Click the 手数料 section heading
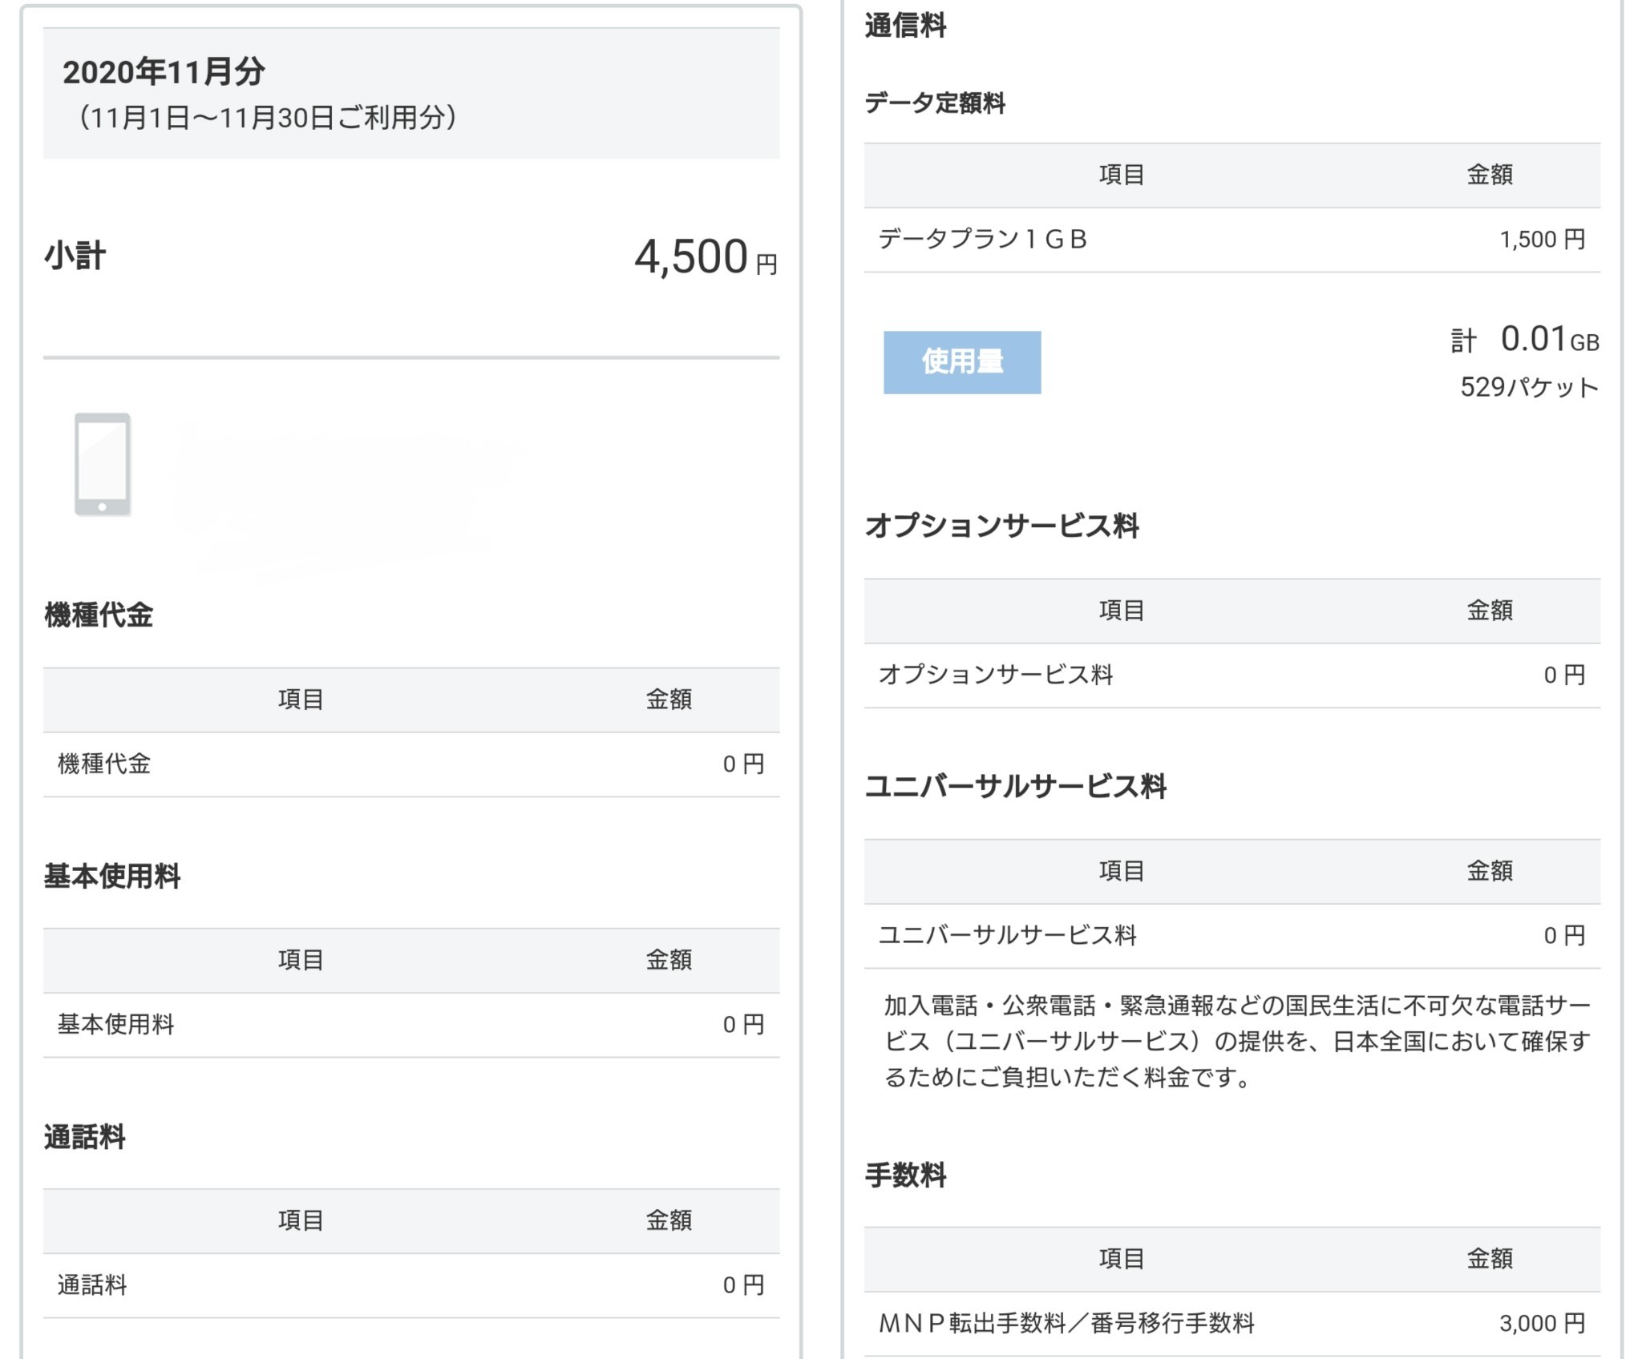Screen dimensions: 1642x1359 tap(905, 1176)
